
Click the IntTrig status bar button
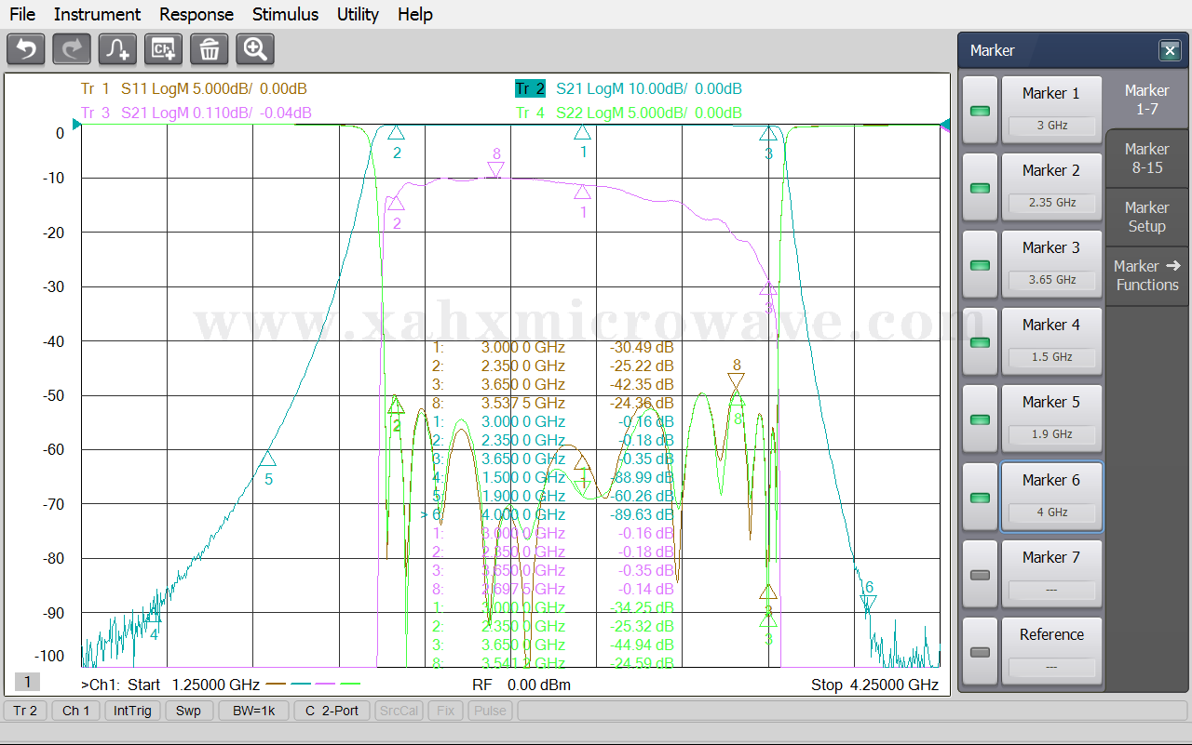pyautogui.click(x=134, y=711)
